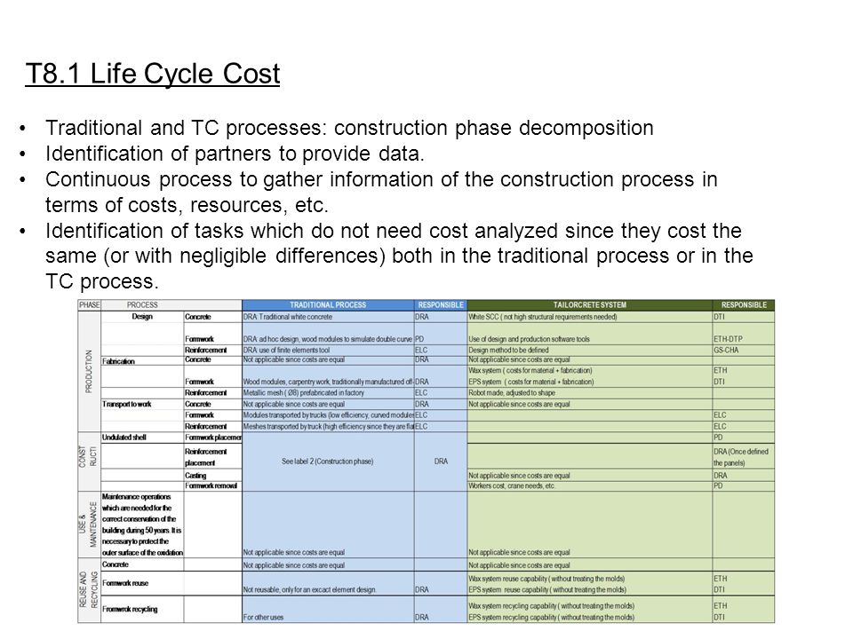Image resolution: width=853 pixels, height=639 pixels.
Task: Click the "PROCESS" table header
Action: pos(142,304)
